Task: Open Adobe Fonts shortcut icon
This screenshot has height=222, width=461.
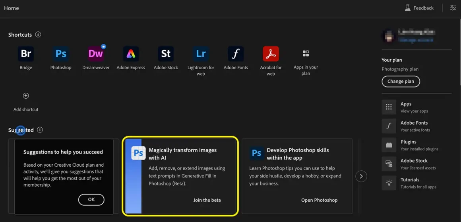Action: [x=236, y=54]
